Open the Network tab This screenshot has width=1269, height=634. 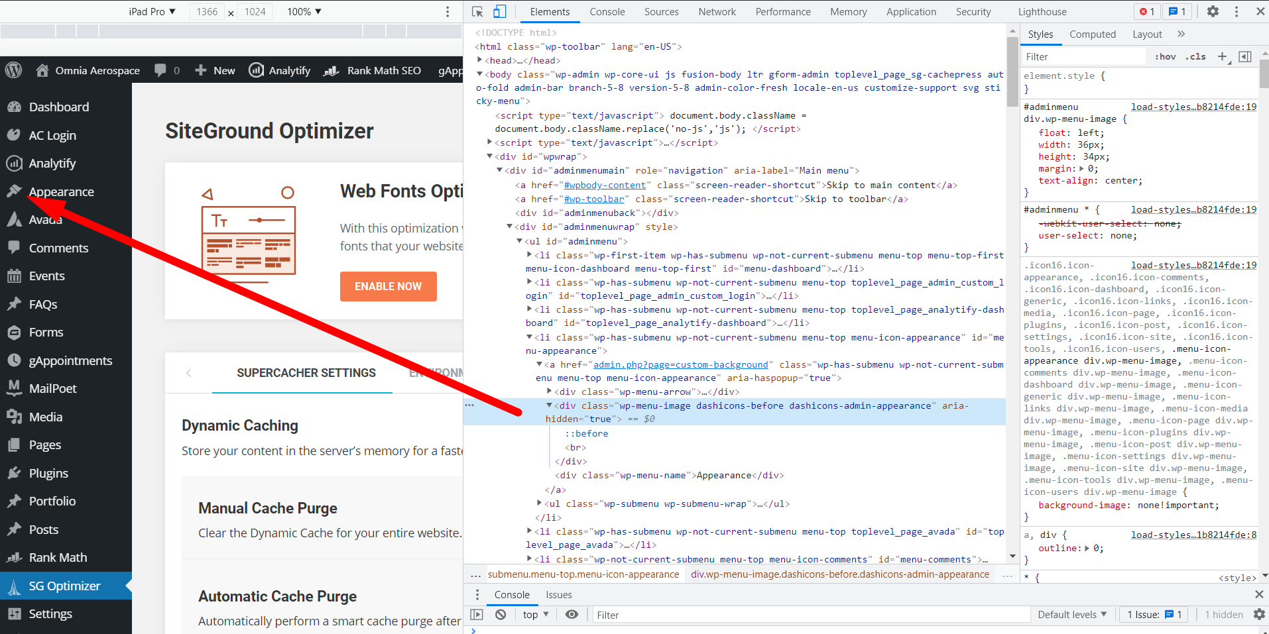[717, 11]
